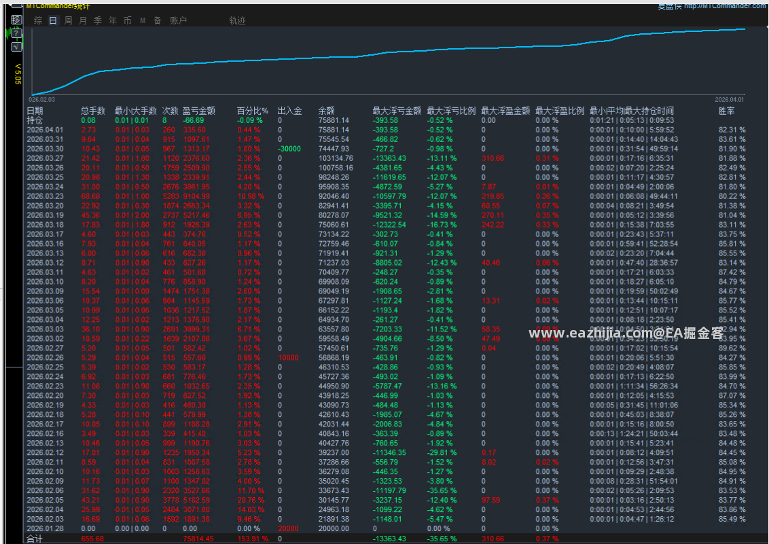Click percentage 20.76 %
Viewport: 769px width, 544px height.
click(x=251, y=501)
